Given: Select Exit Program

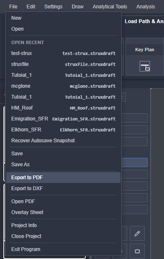Looking at the screenshot, I should coord(64,249).
